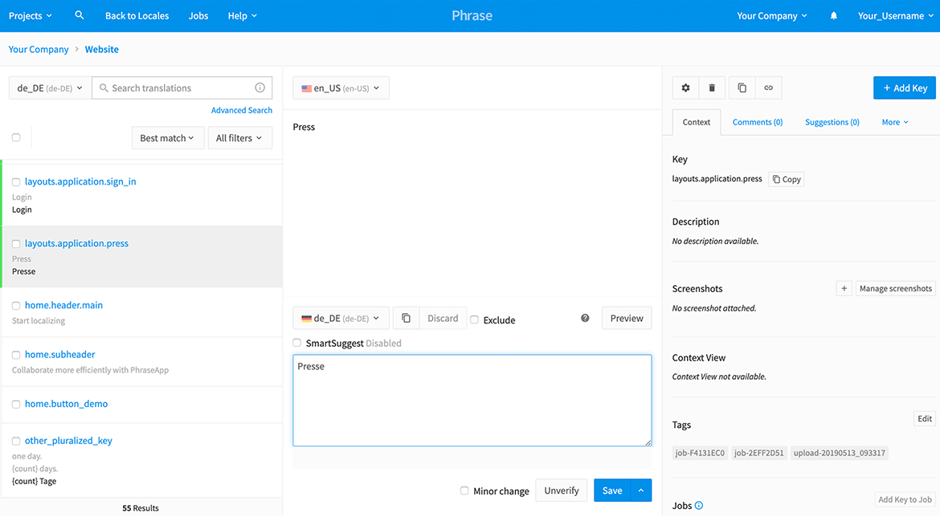Open the Advanced Search link
Viewport: 940px width, 517px height.
[x=241, y=110]
